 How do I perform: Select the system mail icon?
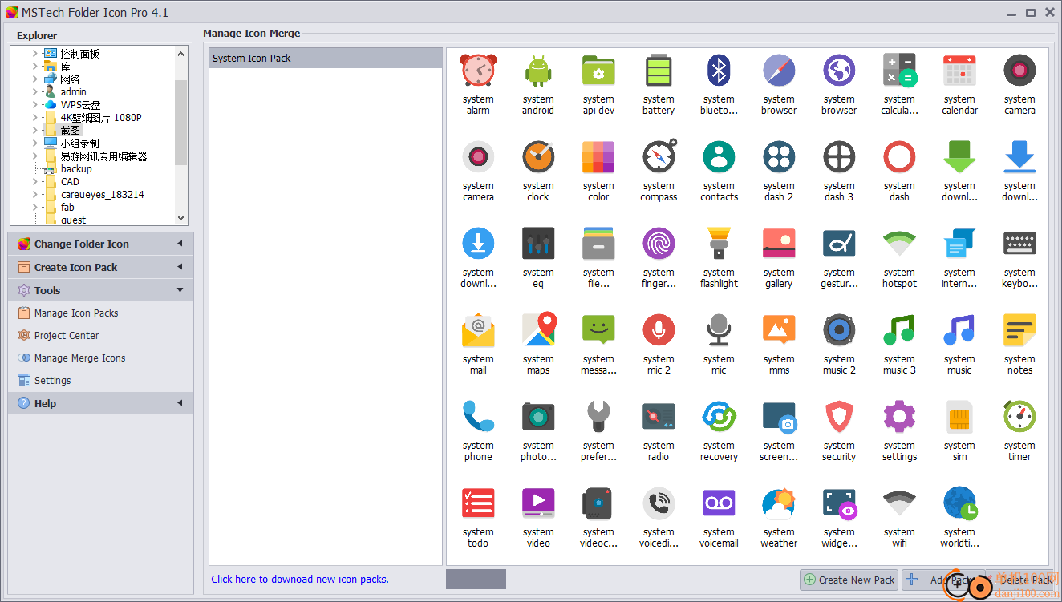[x=478, y=330]
